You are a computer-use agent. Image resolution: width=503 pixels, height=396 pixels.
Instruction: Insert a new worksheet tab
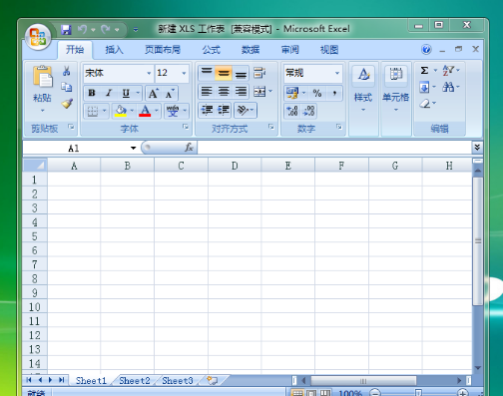tap(213, 380)
